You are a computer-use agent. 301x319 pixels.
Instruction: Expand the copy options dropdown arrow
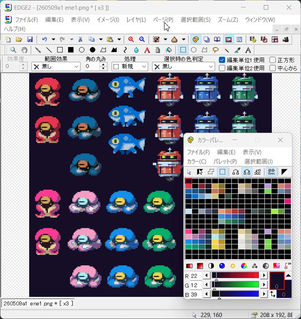101,39
